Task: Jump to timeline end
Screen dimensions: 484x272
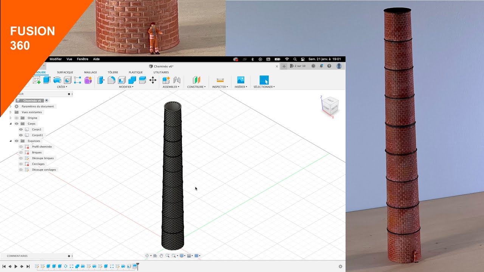Action: pyautogui.click(x=28, y=266)
